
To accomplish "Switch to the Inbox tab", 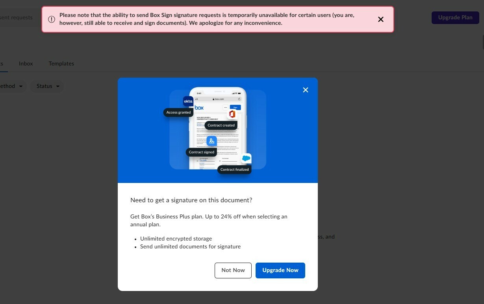I will pyautogui.click(x=26, y=63).
